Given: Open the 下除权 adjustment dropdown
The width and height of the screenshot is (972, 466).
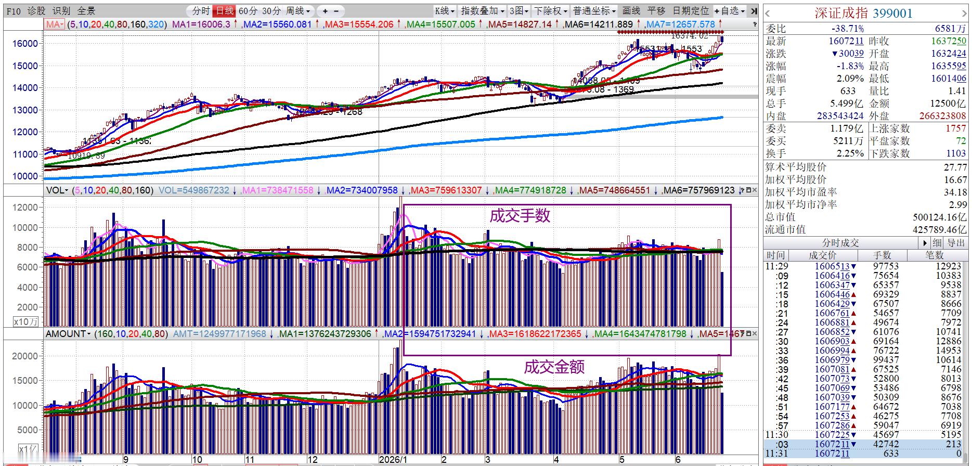Looking at the screenshot, I should [551, 10].
